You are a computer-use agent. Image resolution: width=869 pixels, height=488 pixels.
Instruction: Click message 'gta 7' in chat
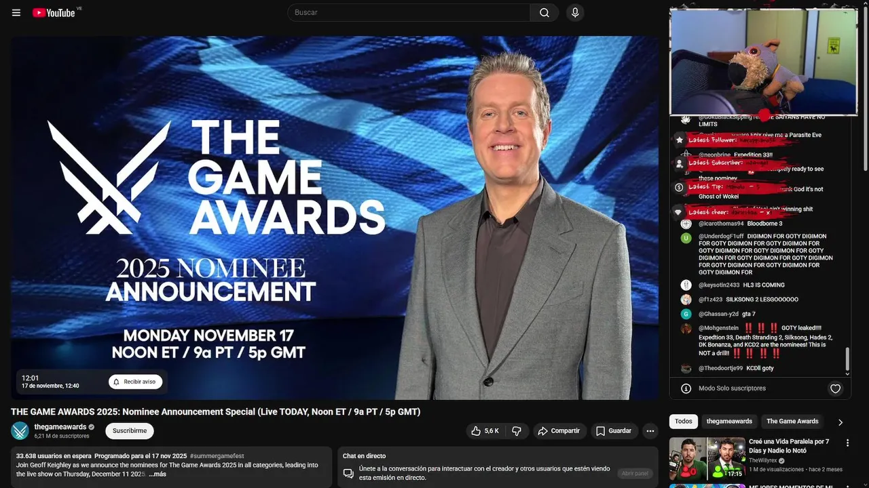[x=749, y=314]
